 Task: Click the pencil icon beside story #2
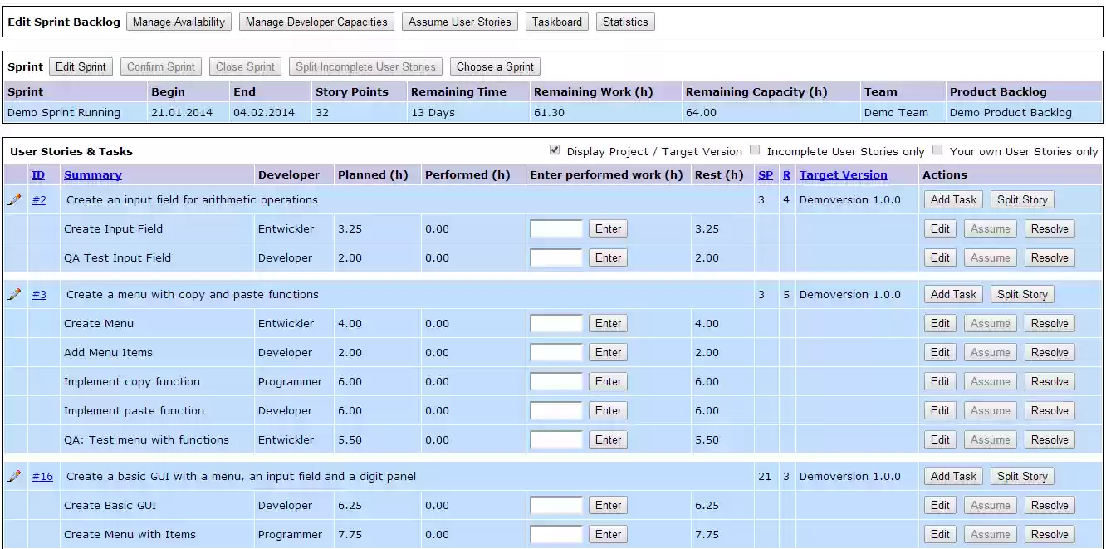point(12,199)
